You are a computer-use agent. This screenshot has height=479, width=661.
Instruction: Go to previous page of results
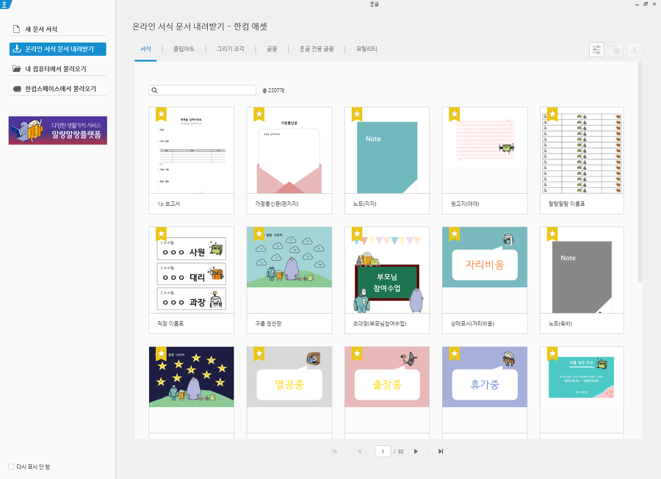359,451
